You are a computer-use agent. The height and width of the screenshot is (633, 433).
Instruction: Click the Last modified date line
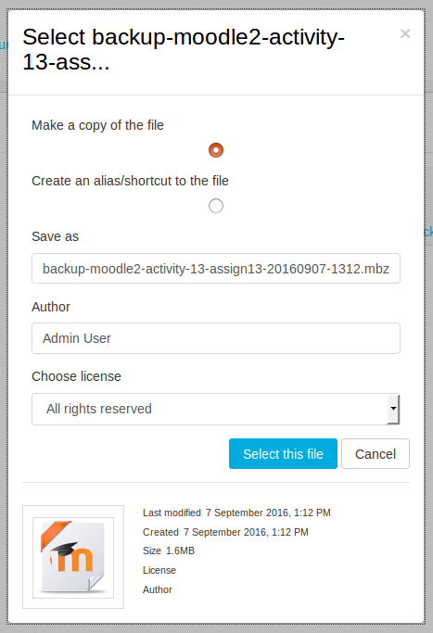click(x=236, y=513)
